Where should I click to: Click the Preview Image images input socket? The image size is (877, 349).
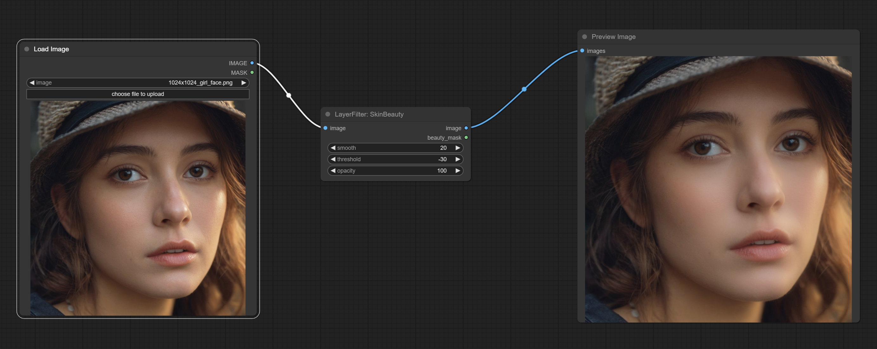582,51
